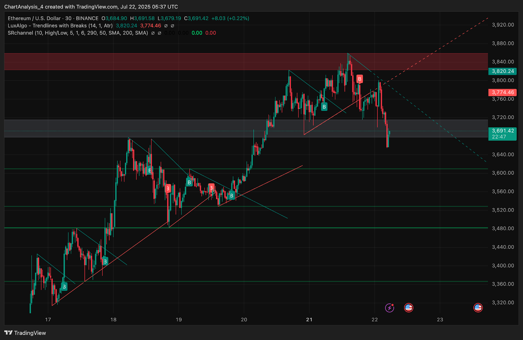Click the green 3,820.24 price axis tag
Image resolution: width=523 pixels, height=340 pixels.
pos(502,71)
